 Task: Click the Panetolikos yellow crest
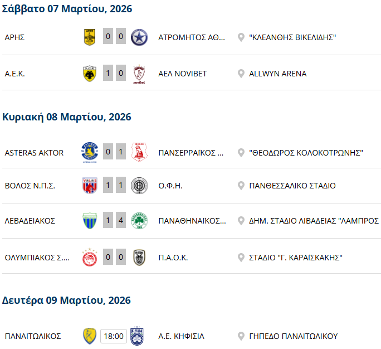point(90,336)
